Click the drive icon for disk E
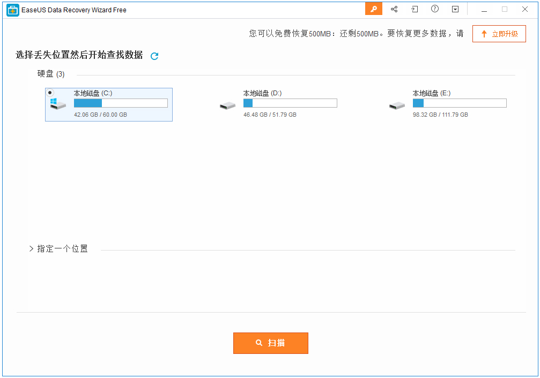540x378 pixels. (397, 106)
